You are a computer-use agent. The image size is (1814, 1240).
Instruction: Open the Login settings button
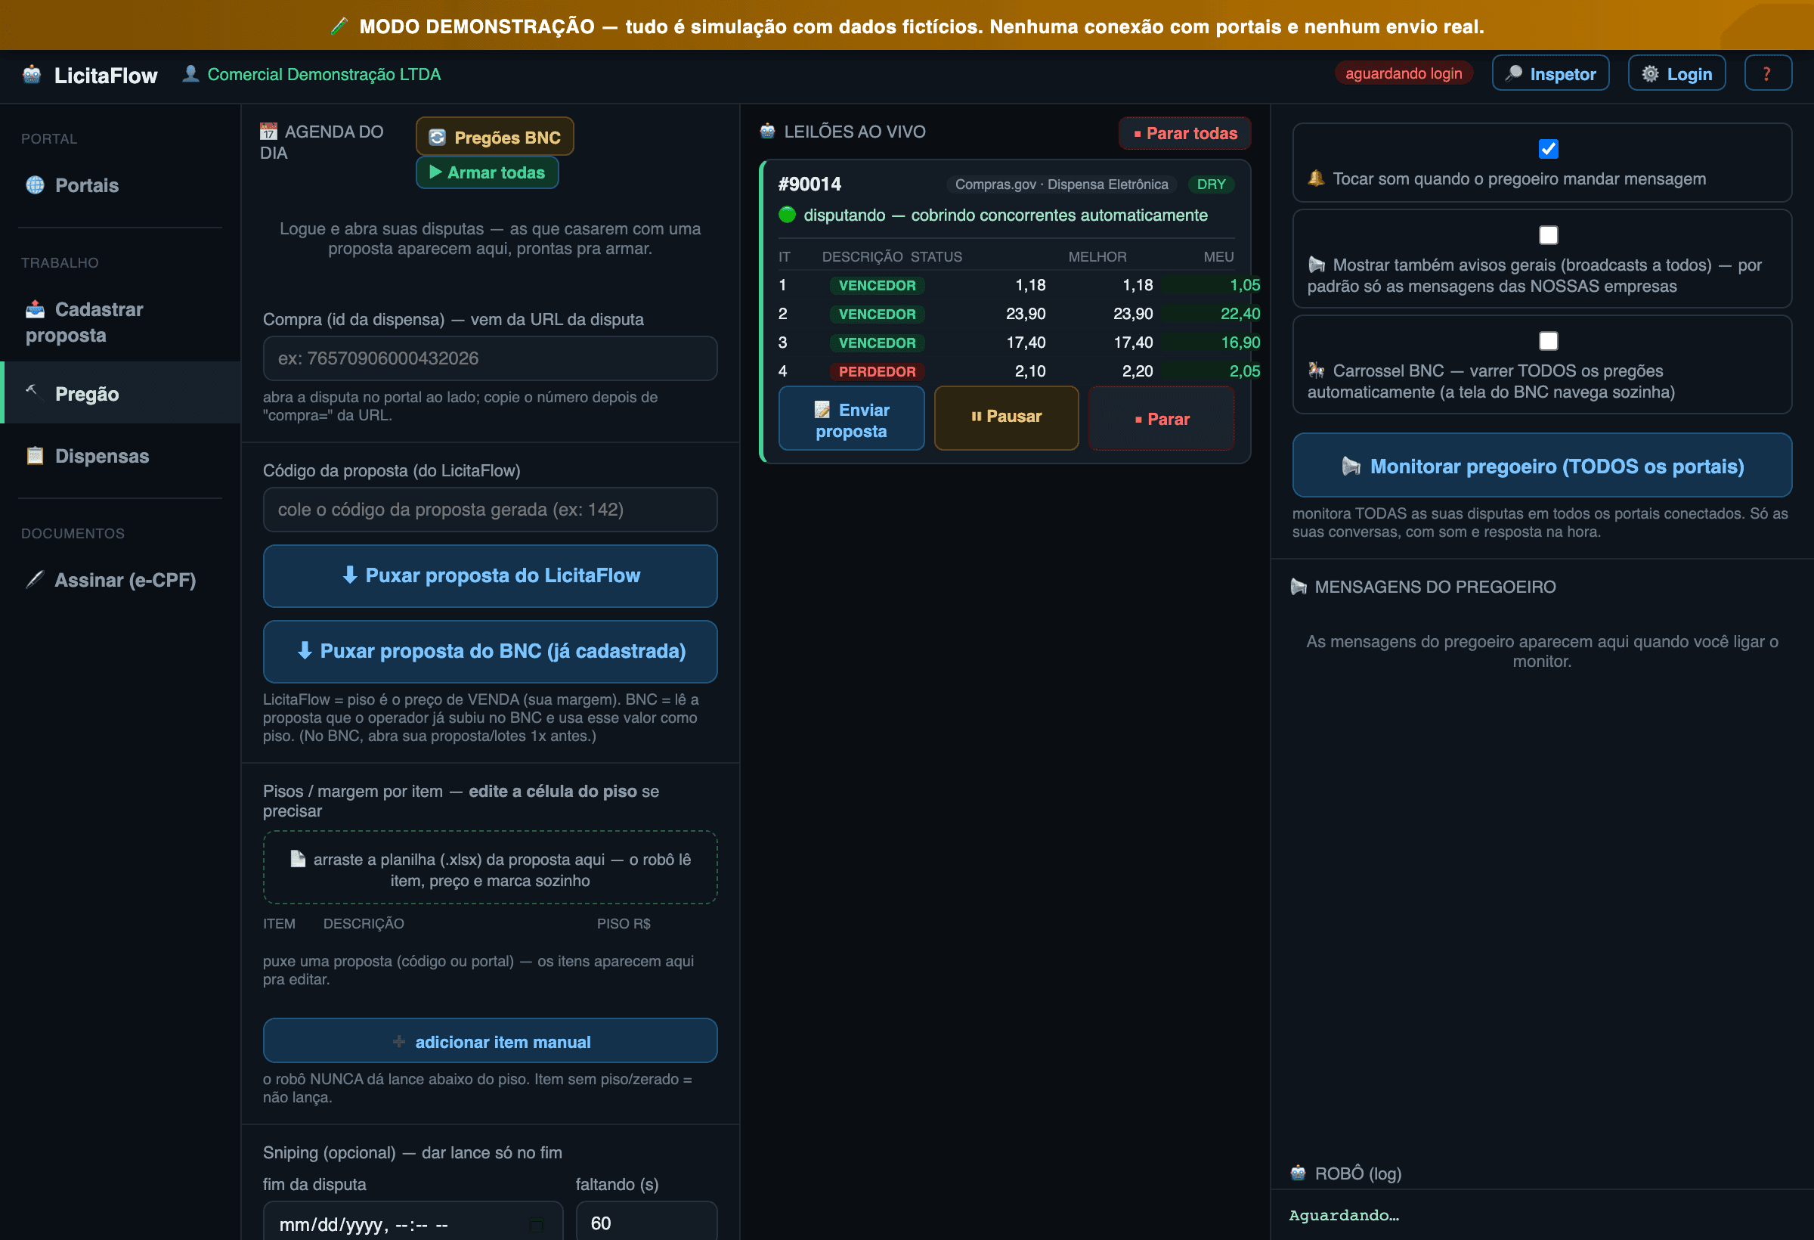coord(1676,73)
